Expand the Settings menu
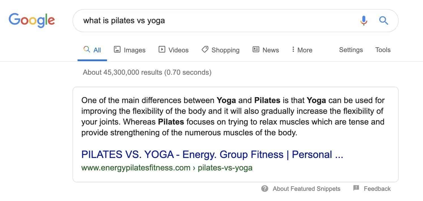Image resolution: width=423 pixels, height=201 pixels. click(351, 50)
